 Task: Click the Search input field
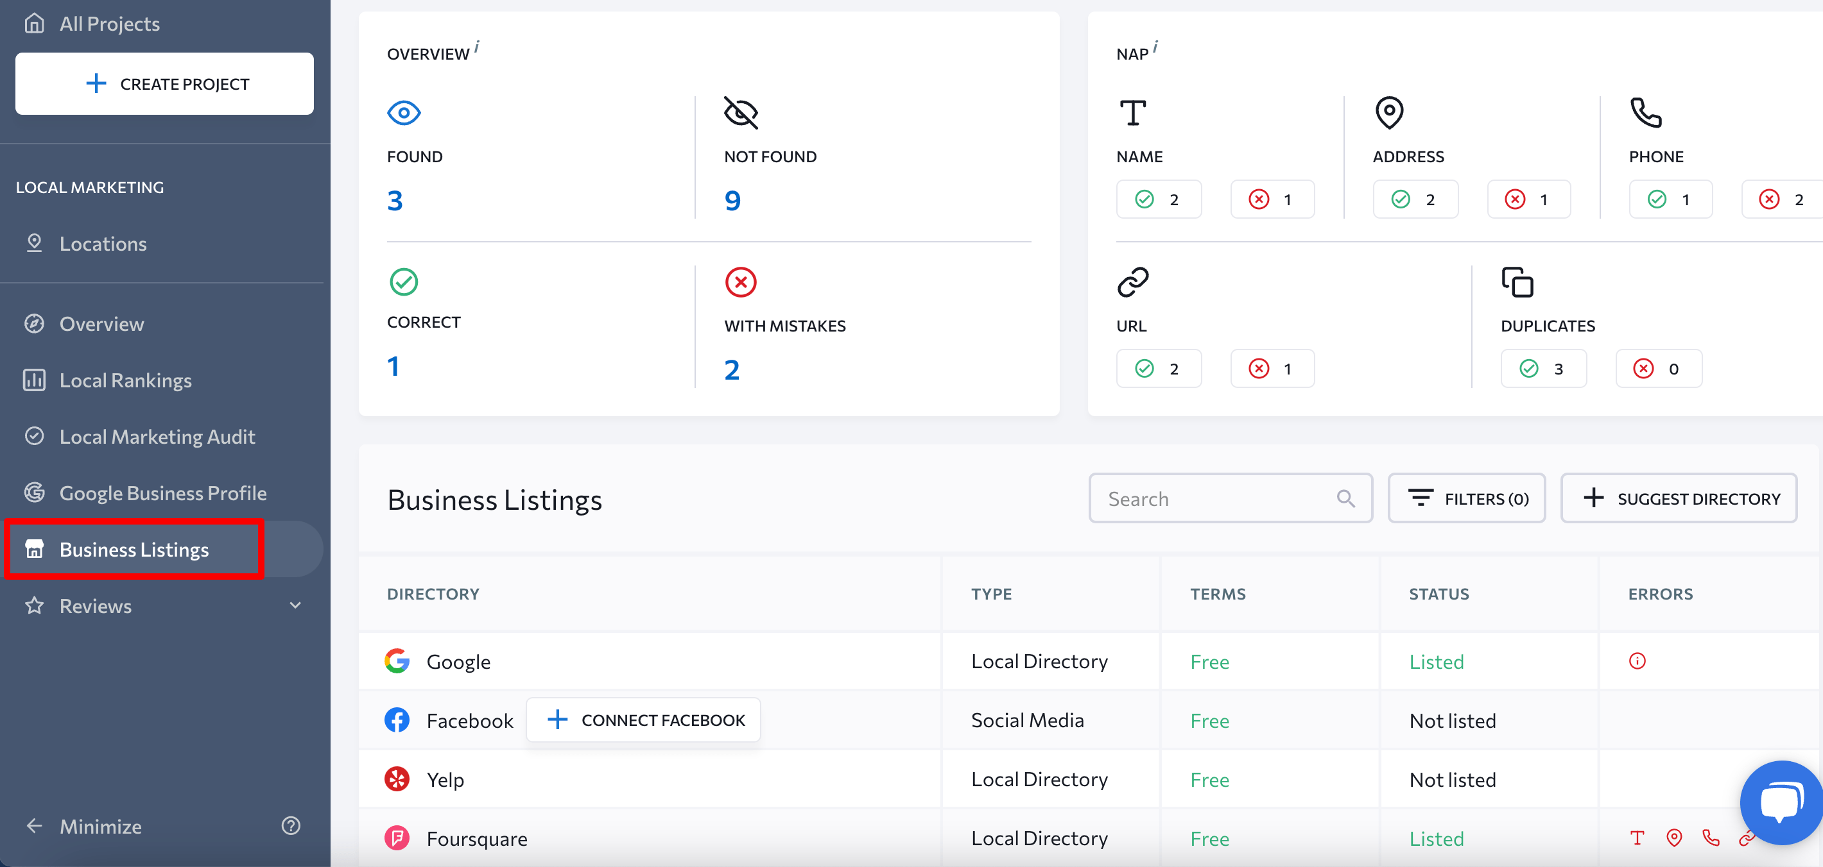tap(1230, 498)
